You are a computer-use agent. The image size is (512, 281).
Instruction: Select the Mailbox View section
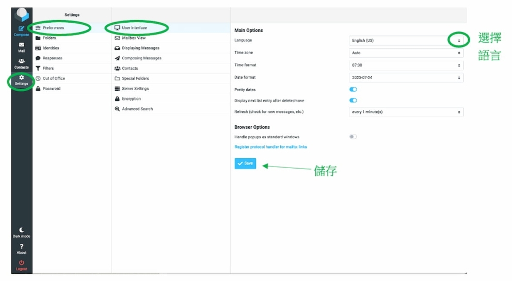click(134, 38)
